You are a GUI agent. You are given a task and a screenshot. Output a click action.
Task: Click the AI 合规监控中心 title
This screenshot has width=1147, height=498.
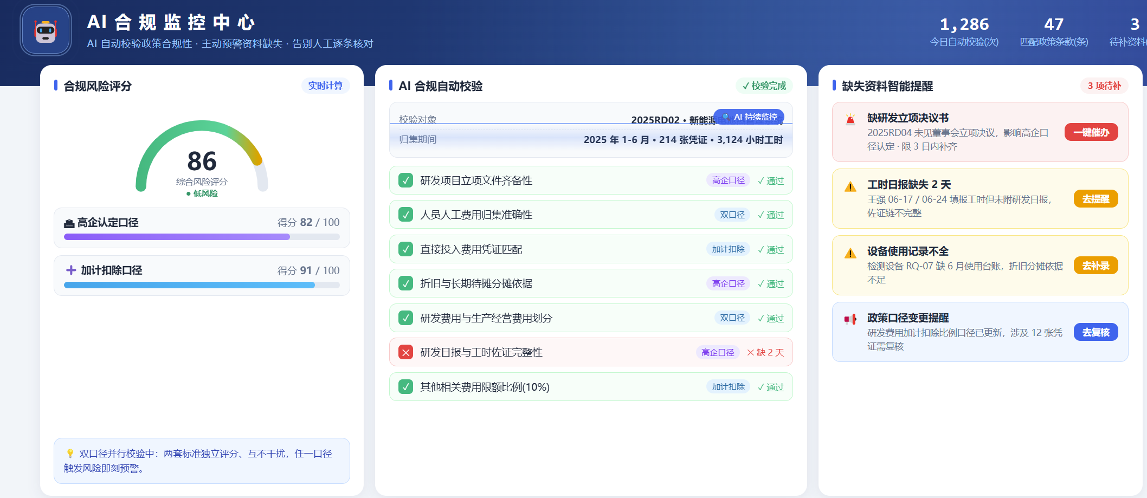tap(171, 22)
